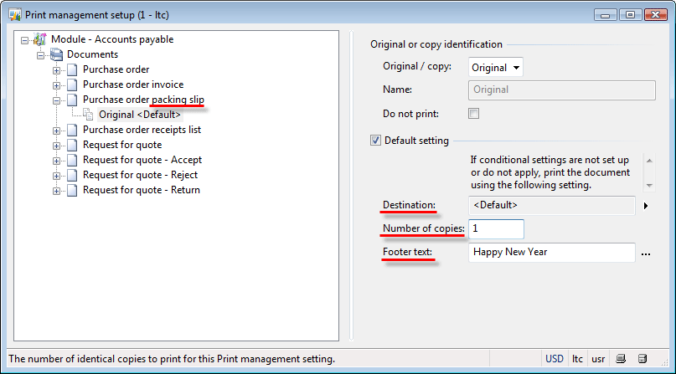The image size is (676, 374).
Task: Click the printer icon in status bar
Action: 621,358
